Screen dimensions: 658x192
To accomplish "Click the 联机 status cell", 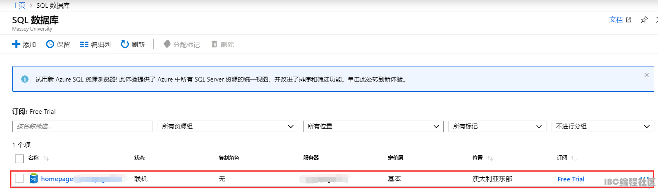I will [141, 179].
